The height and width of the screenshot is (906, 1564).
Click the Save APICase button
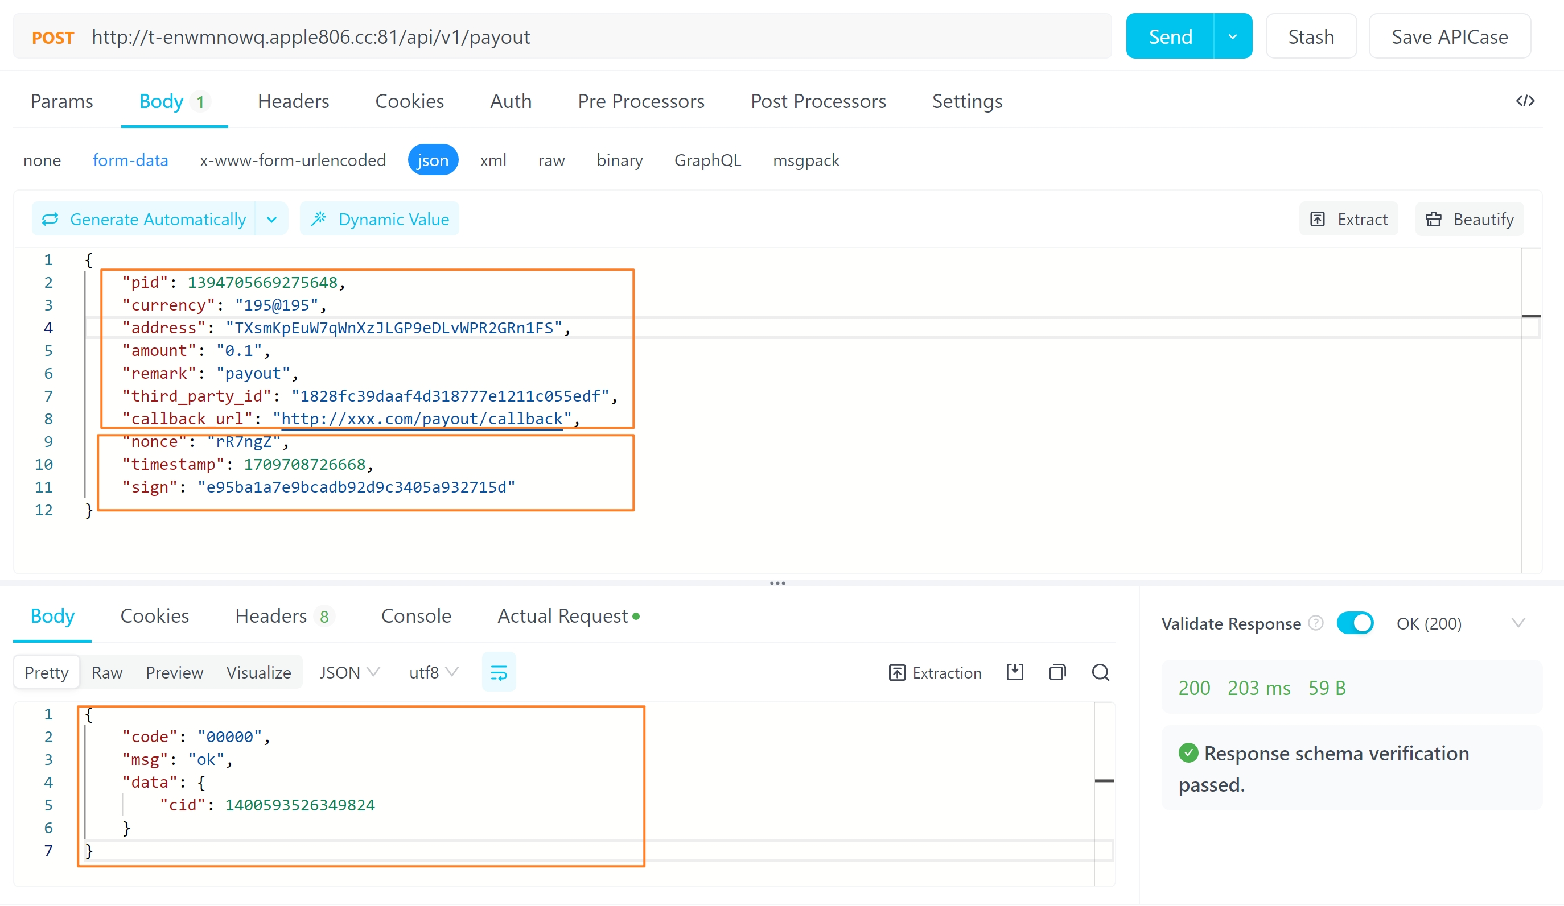[1449, 36]
